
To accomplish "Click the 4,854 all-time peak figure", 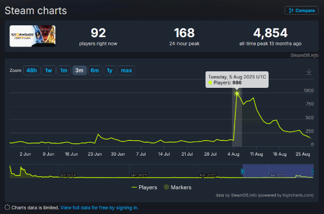I will point(270,33).
